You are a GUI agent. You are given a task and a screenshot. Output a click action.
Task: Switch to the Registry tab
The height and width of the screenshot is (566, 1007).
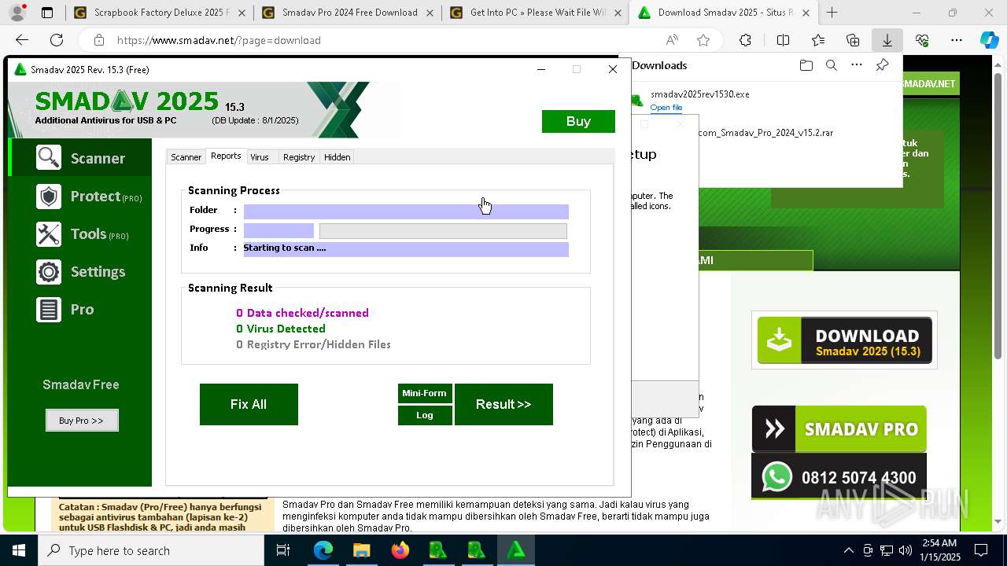pyautogui.click(x=299, y=157)
